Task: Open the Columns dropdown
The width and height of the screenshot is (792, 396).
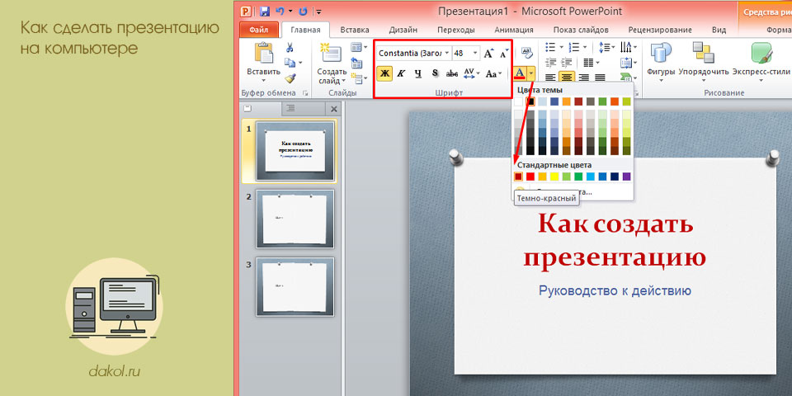Action: pos(591,63)
